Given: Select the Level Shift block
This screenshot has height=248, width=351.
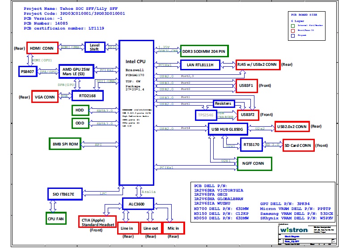Looking at the screenshot, I should pyautogui.click(x=95, y=47).
